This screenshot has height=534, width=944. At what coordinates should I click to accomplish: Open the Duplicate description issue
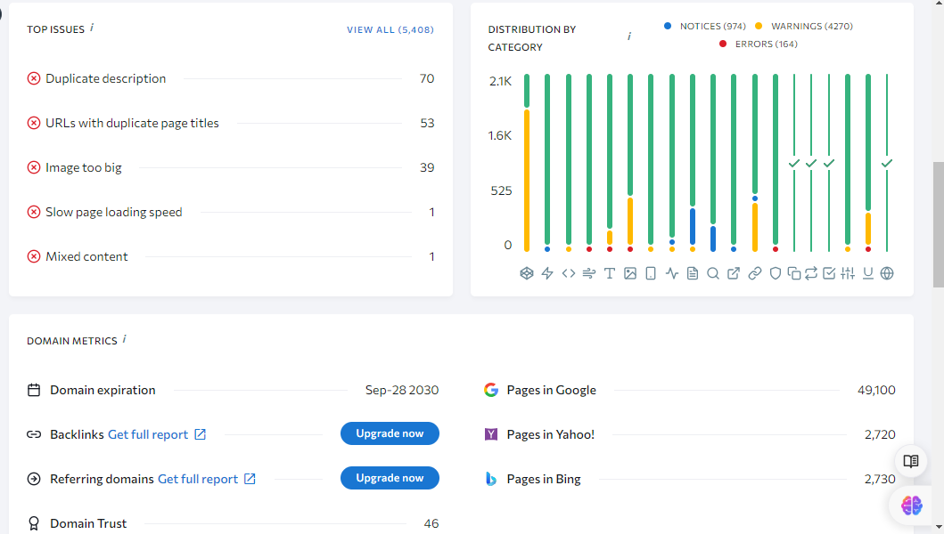click(106, 78)
